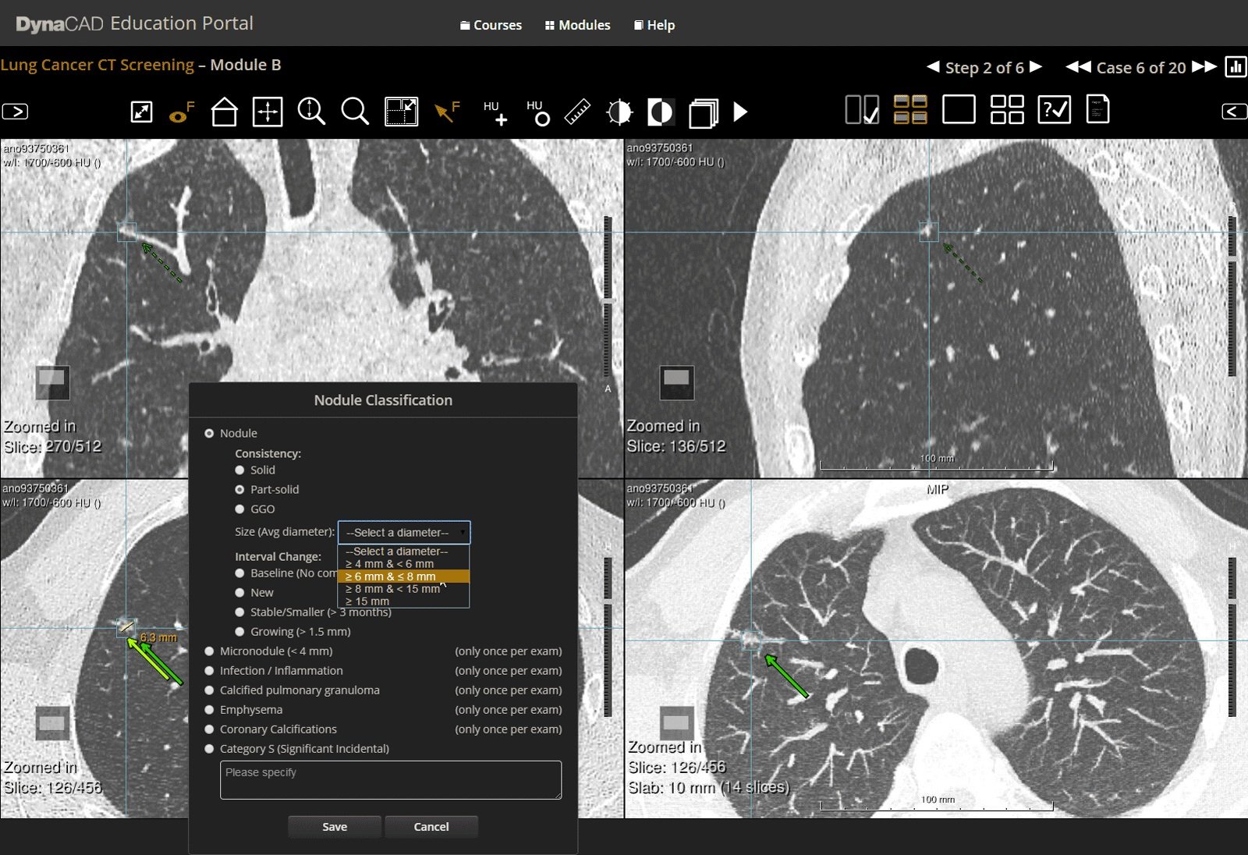Image resolution: width=1248 pixels, height=855 pixels.
Task: Click the HU circle region tool
Action: 537,112
